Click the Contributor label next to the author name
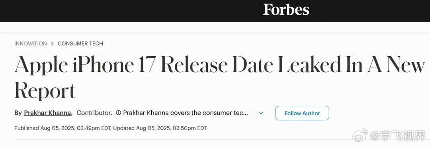The width and height of the screenshot is (430, 146). pyautogui.click(x=94, y=113)
